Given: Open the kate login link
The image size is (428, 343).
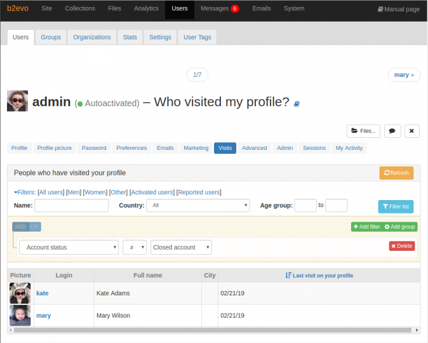Looking at the screenshot, I should point(43,293).
